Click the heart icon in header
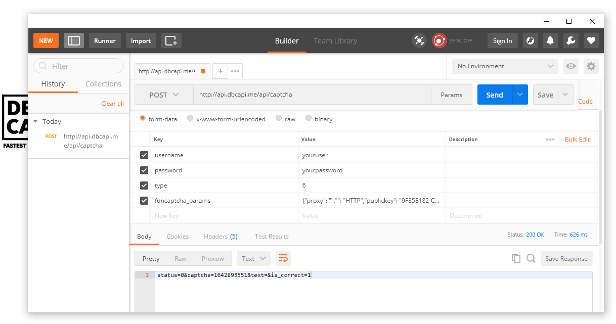 (x=591, y=41)
